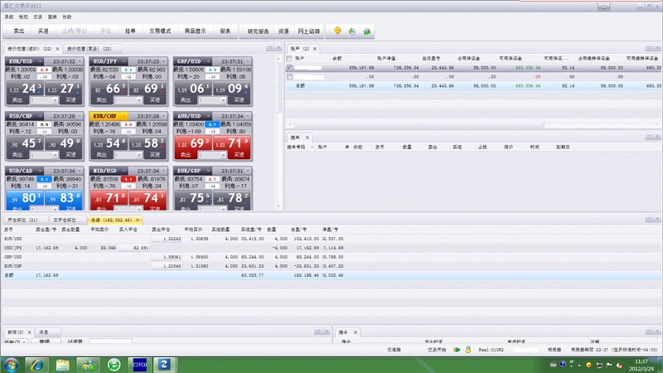Click the 卖出 button in main toolbar
663x373 pixels.
pos(19,31)
